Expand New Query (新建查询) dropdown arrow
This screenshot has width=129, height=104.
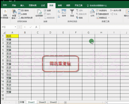(x=16, y=18)
